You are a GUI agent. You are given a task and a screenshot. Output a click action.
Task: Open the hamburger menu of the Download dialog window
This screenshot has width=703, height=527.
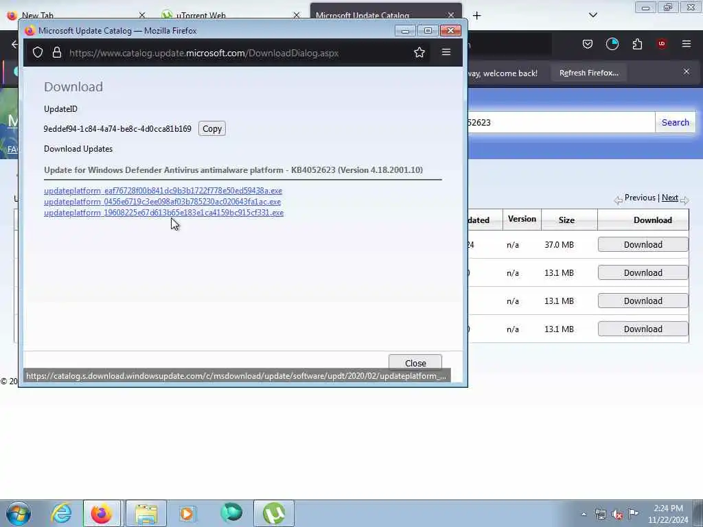pos(446,52)
